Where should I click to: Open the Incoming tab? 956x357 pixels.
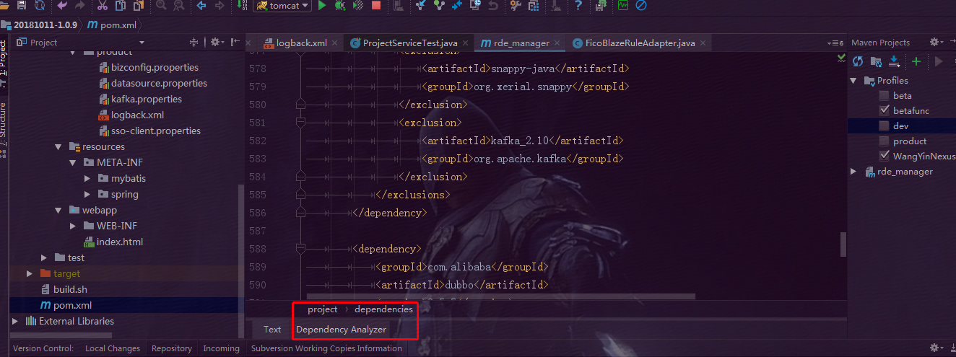click(x=221, y=348)
